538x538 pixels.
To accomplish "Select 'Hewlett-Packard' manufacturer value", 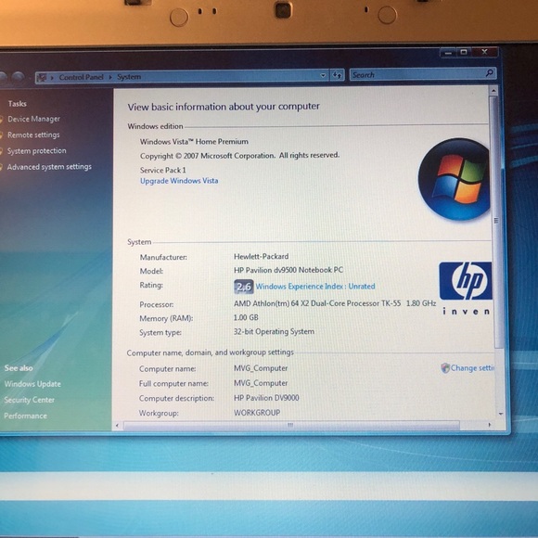I will [x=261, y=256].
